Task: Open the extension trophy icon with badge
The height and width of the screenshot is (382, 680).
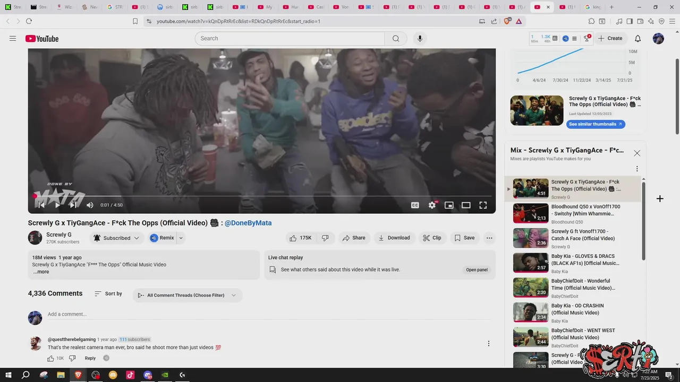Action: [587, 38]
